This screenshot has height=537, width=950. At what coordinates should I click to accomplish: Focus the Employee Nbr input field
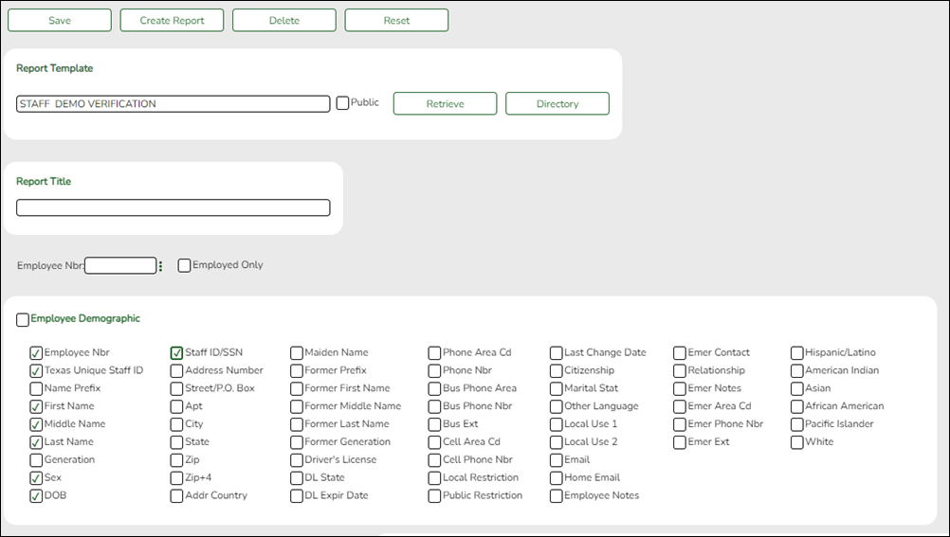coord(120,265)
